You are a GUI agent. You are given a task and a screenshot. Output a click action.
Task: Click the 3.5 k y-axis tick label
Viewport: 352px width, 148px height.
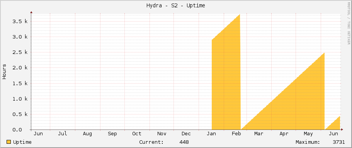tap(20, 22)
